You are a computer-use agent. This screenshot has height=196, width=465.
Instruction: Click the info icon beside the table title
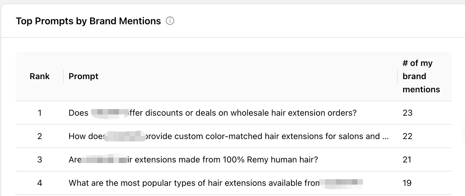[x=170, y=21]
